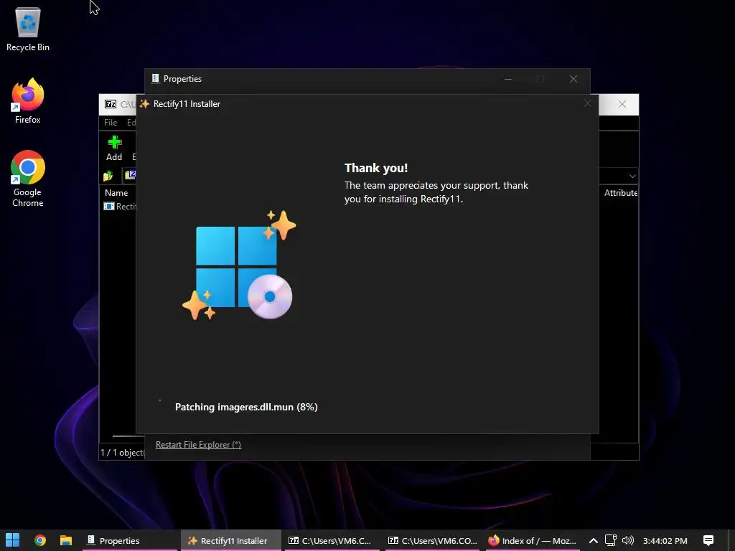Switch to Rectify11 Installer taskbar item
735x551 pixels.
click(230, 540)
